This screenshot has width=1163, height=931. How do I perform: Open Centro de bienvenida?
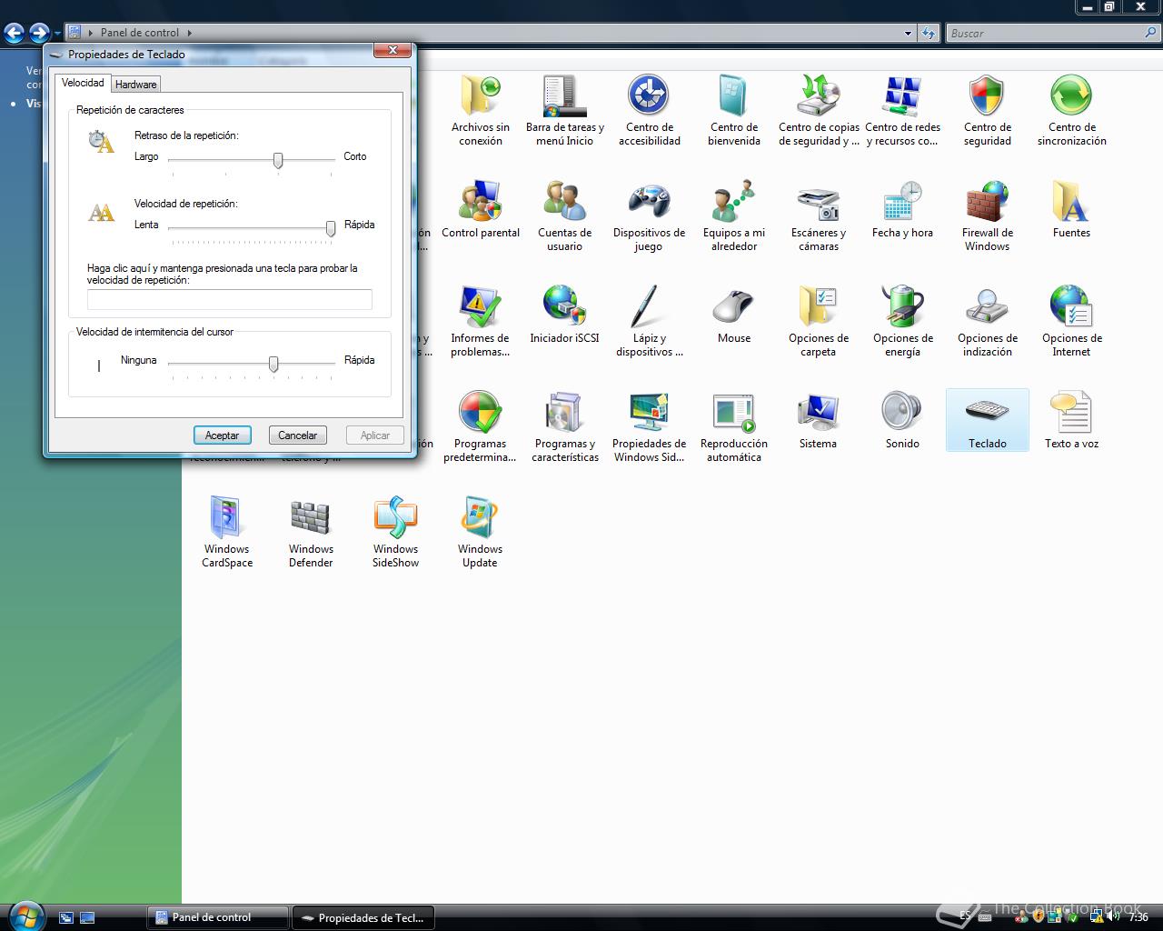coord(733,111)
